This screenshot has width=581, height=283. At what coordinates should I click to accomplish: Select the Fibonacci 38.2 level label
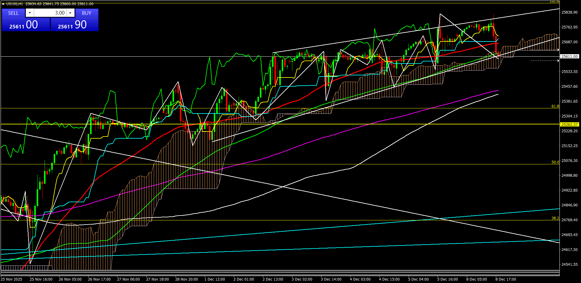click(555, 218)
